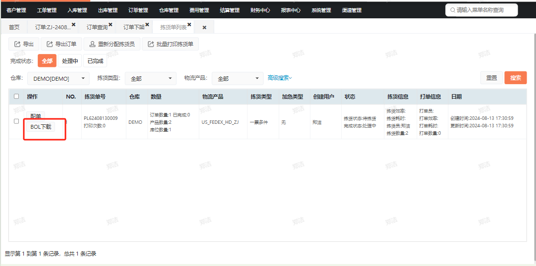Image resolution: width=536 pixels, height=266 pixels.
Task: Switch to 首页 tab
Action: pyautogui.click(x=14, y=27)
